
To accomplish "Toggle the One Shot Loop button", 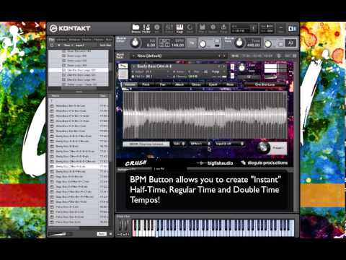I will pos(265,84).
